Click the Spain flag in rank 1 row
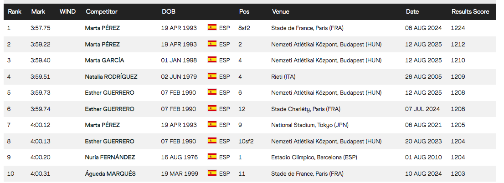 (x=212, y=27)
